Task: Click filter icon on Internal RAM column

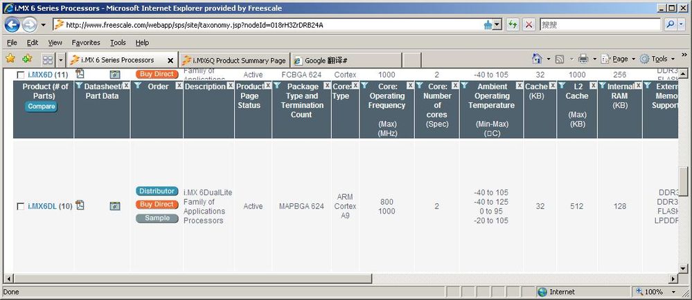Action: click(x=603, y=86)
